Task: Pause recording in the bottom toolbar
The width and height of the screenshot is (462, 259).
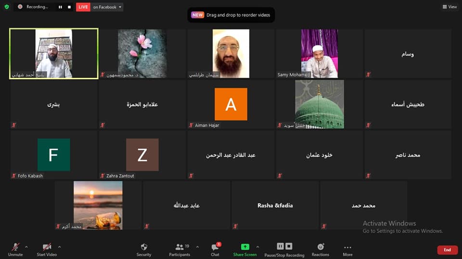Action: click(x=280, y=246)
